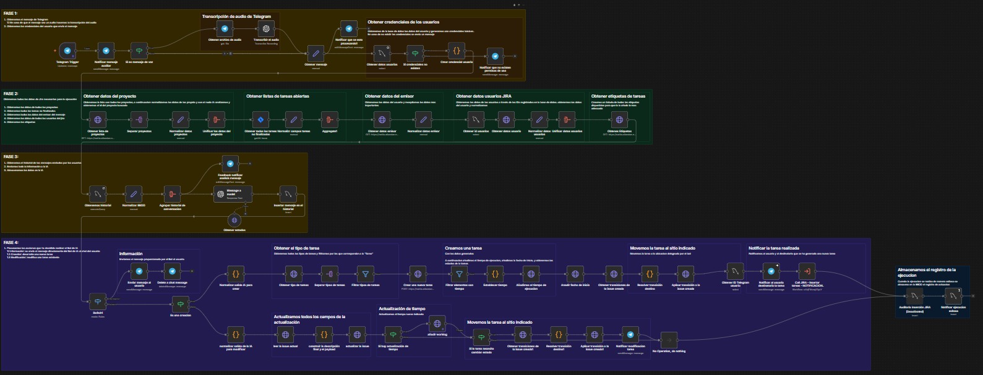Click the 'Filtrar tipos de tareas' filter node

tap(366, 274)
